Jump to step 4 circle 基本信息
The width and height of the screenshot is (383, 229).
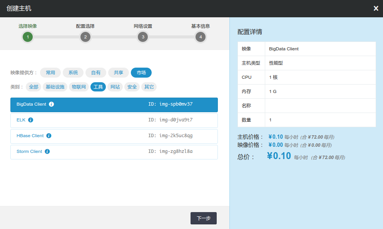[200, 37]
